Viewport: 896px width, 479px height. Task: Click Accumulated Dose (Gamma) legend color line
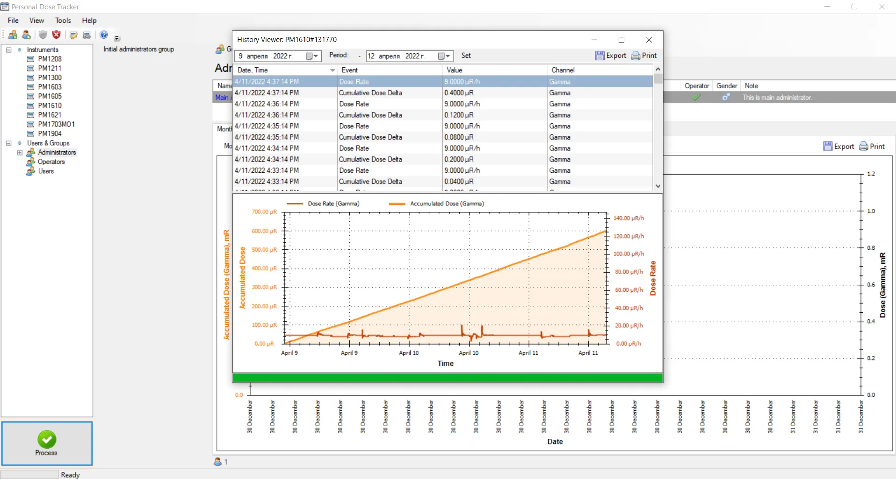(x=397, y=204)
